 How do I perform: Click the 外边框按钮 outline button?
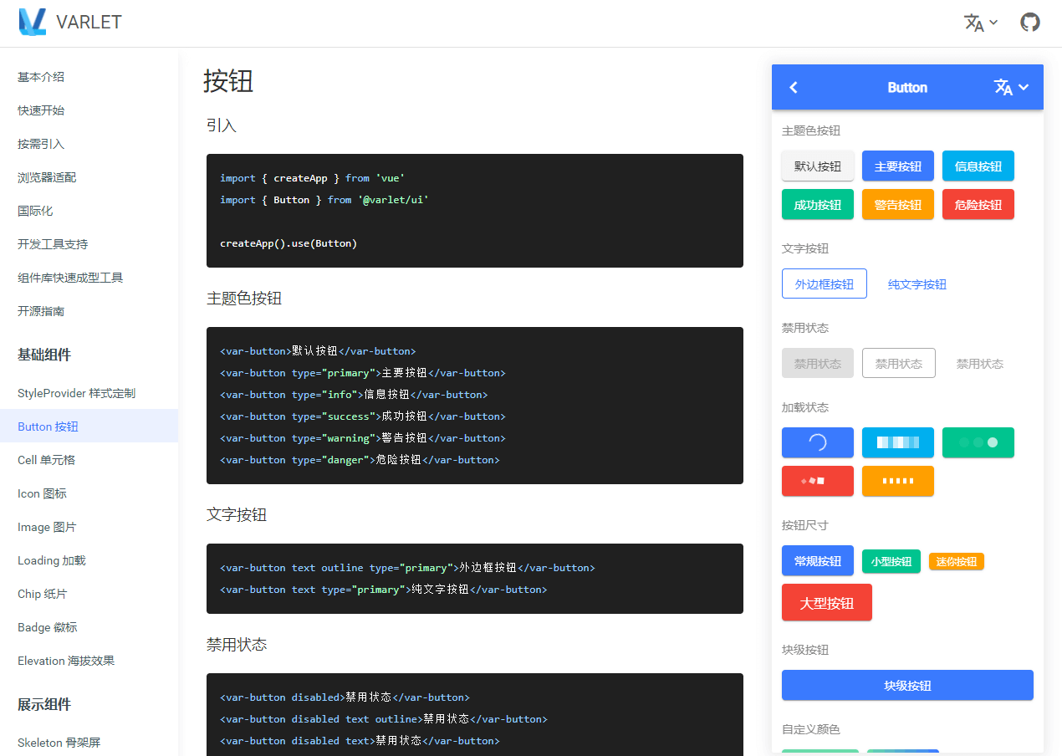point(825,283)
